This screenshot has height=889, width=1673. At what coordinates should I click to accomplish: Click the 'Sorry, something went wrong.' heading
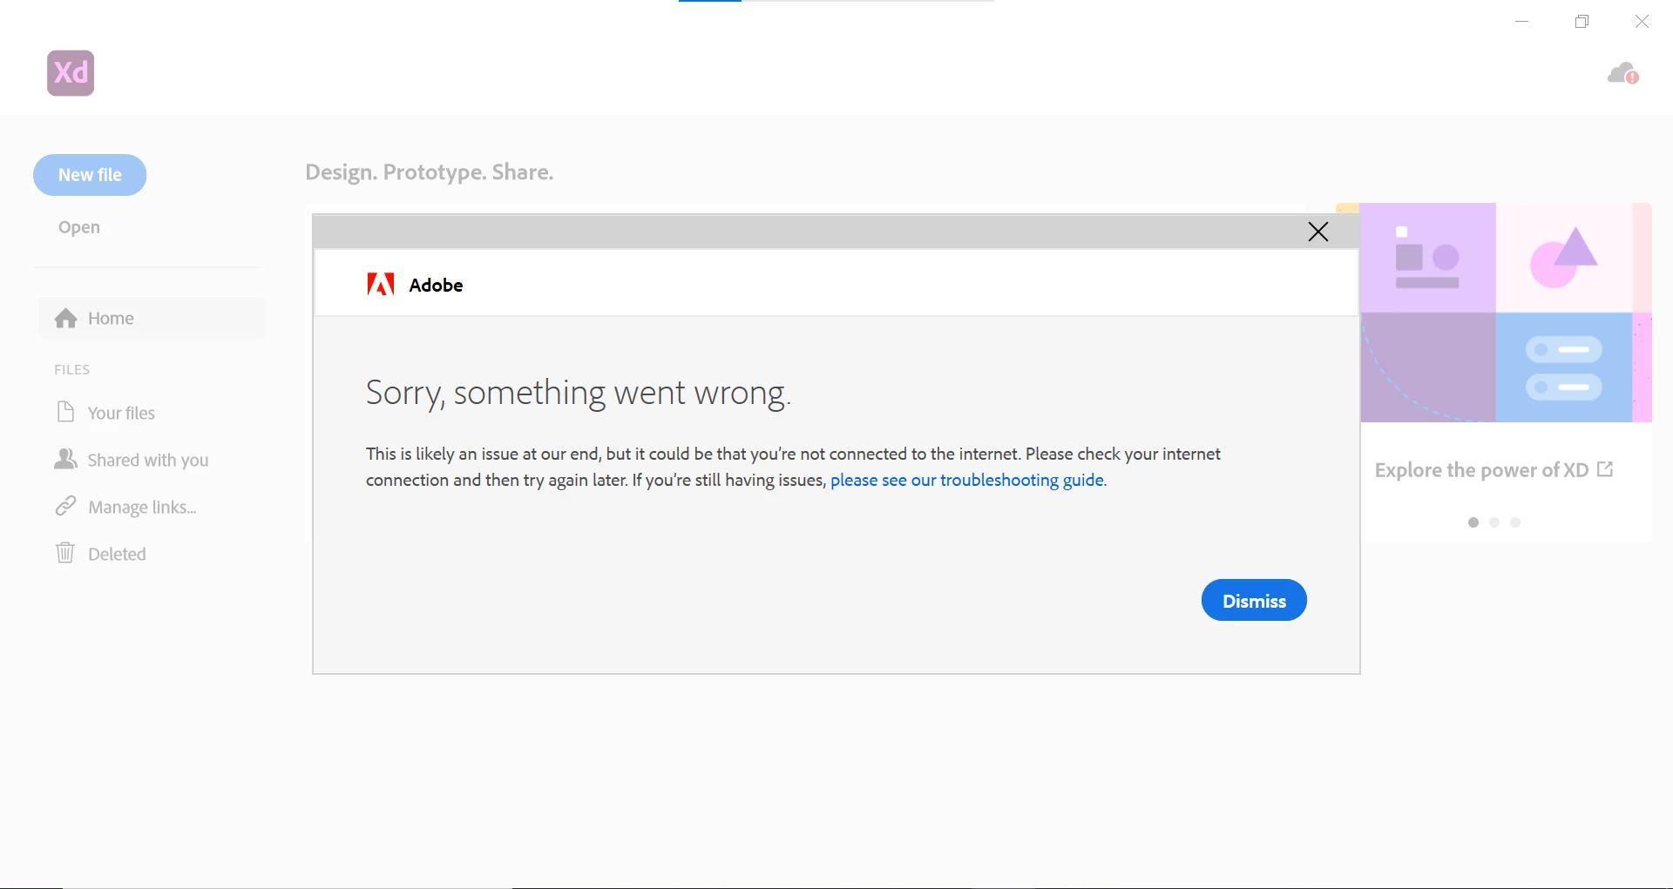click(579, 393)
